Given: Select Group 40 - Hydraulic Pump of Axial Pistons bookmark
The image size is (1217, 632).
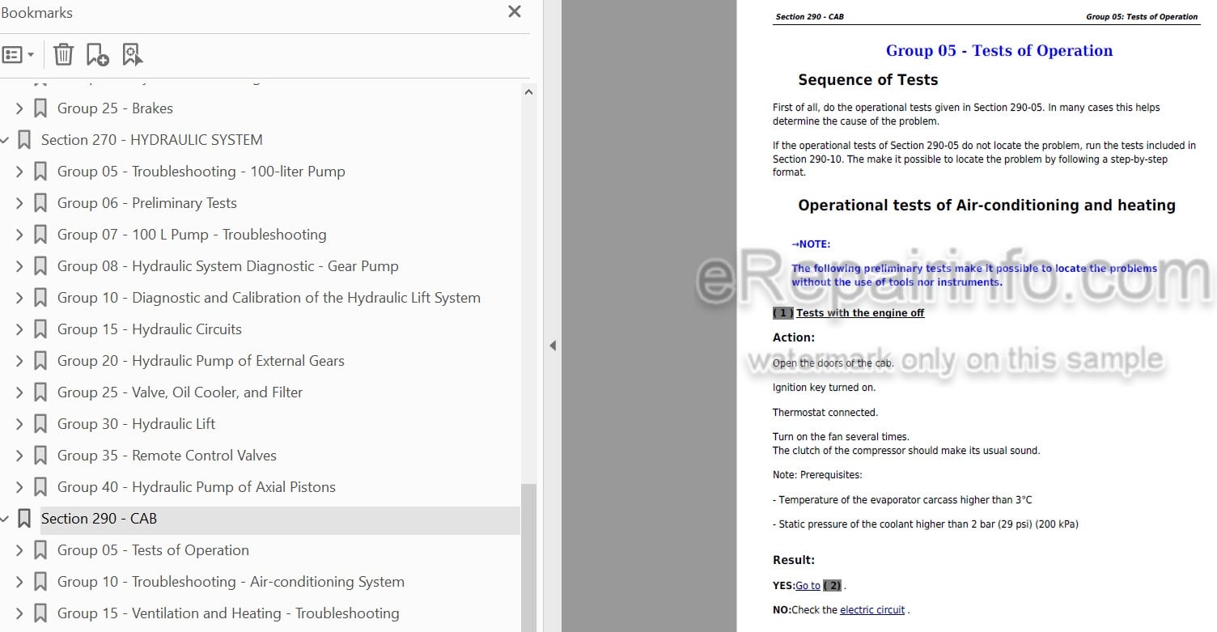Looking at the screenshot, I should [x=197, y=487].
